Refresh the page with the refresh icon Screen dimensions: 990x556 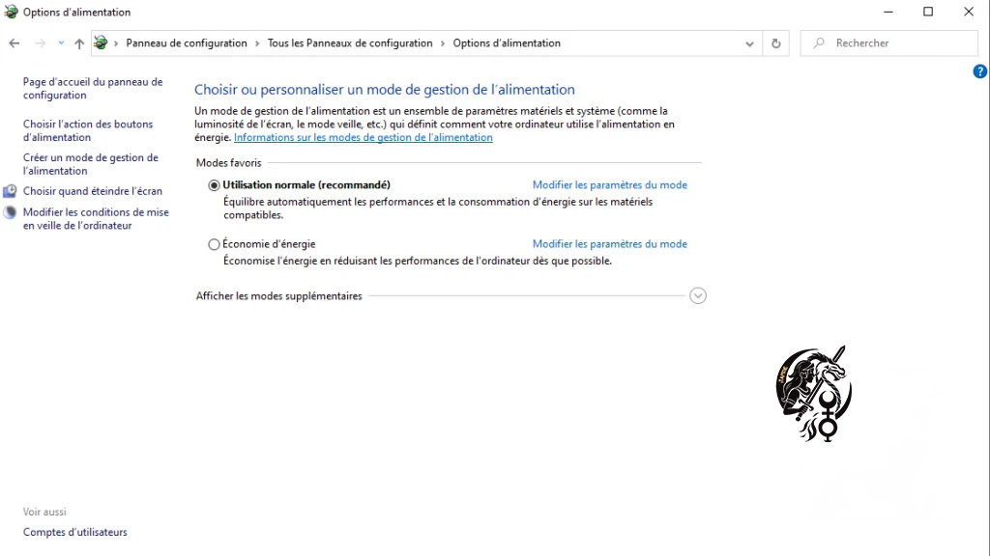[x=775, y=42]
